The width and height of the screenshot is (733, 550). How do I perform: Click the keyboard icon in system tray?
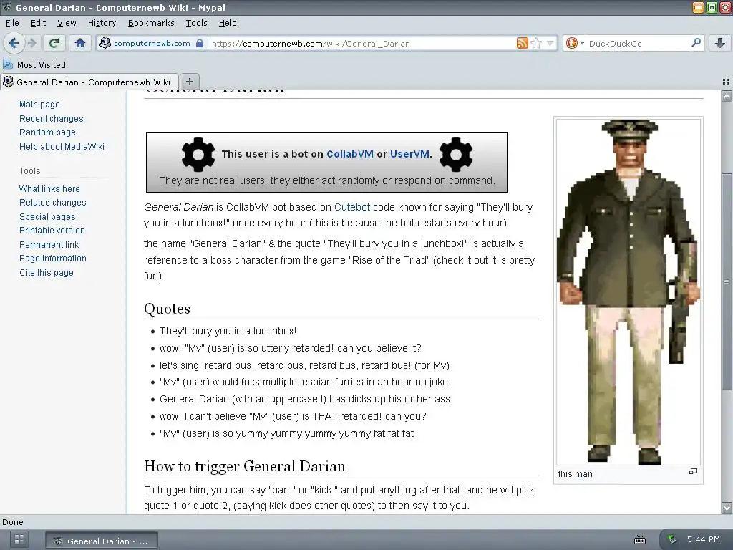[640, 540]
